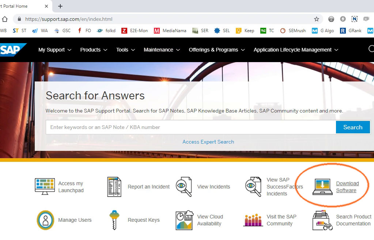
Task: Click the View Cloud Availability chart icon
Action: (x=184, y=220)
